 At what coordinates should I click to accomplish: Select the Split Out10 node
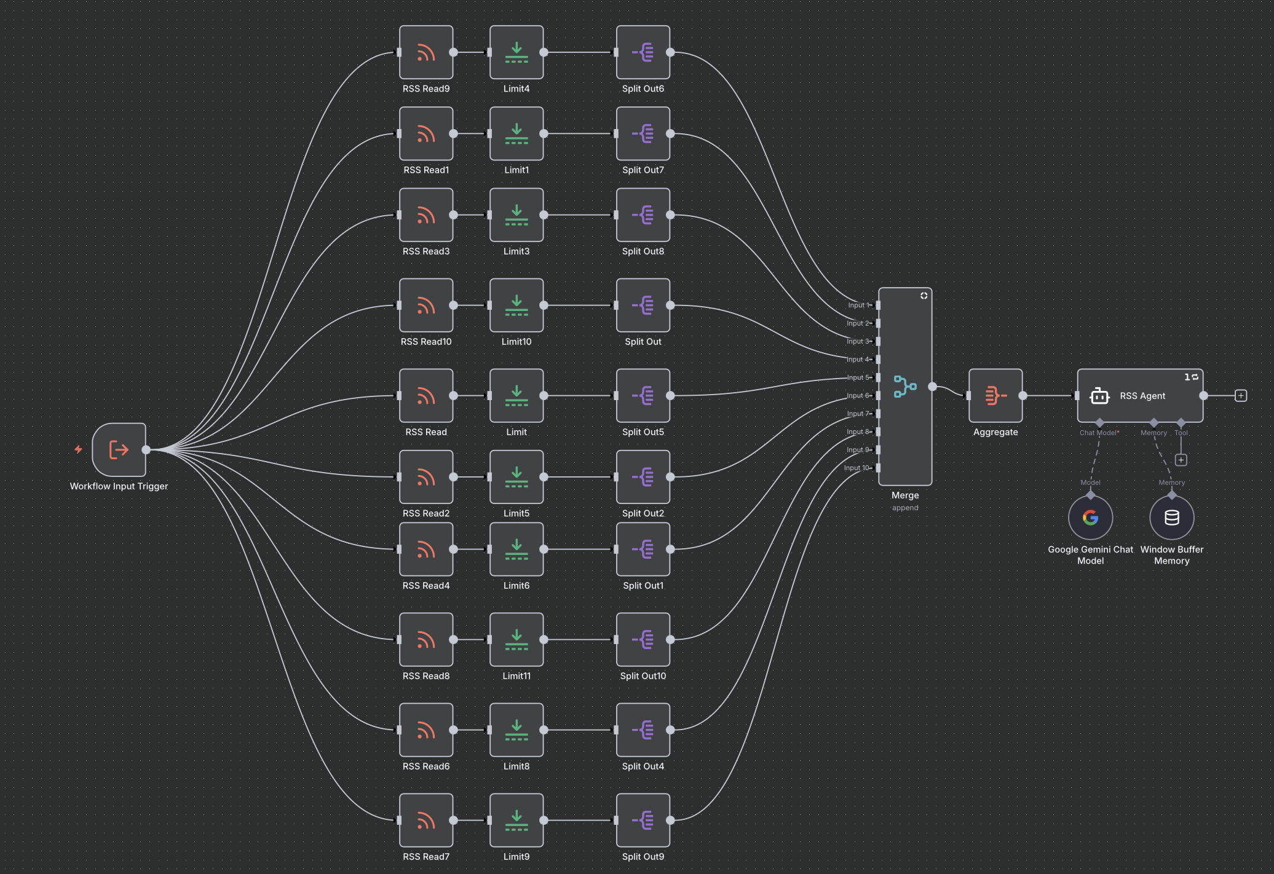pyautogui.click(x=643, y=639)
